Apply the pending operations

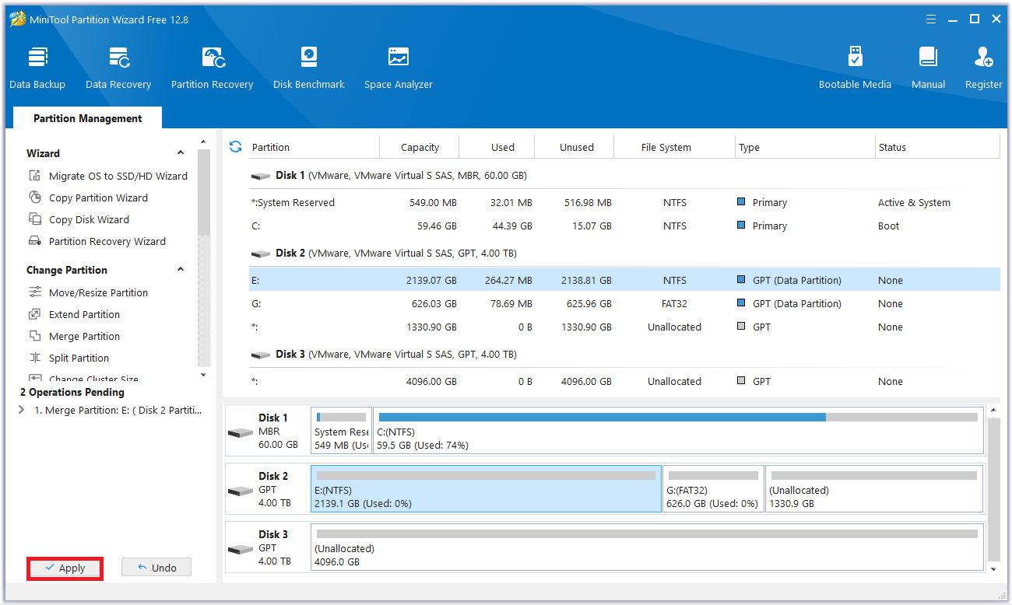coord(65,568)
